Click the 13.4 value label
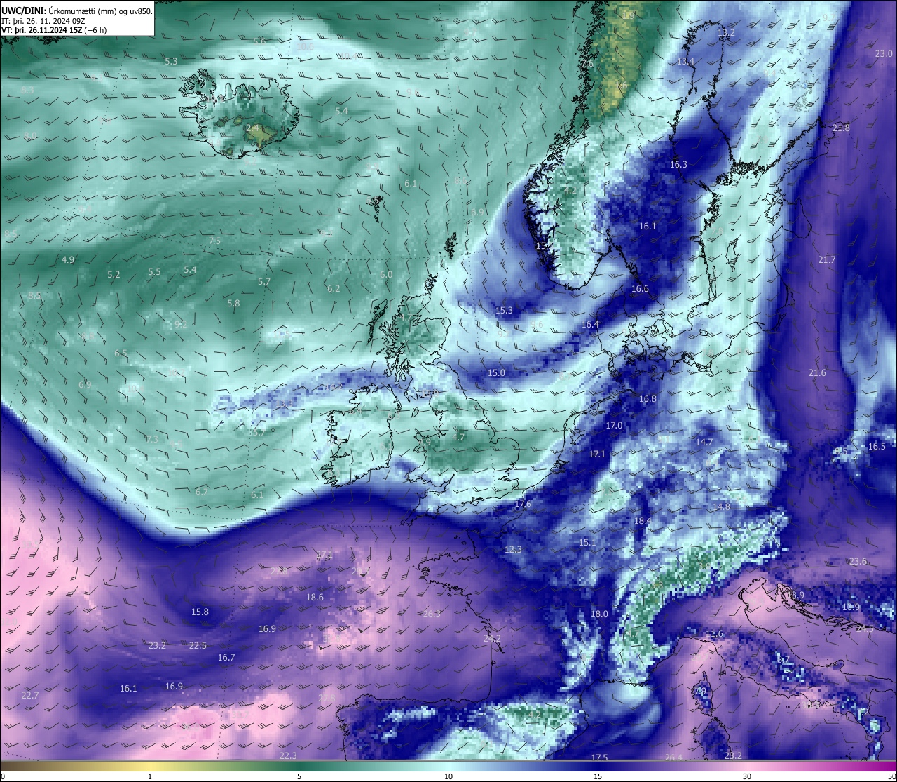This screenshot has height=782, width=897. tap(685, 61)
